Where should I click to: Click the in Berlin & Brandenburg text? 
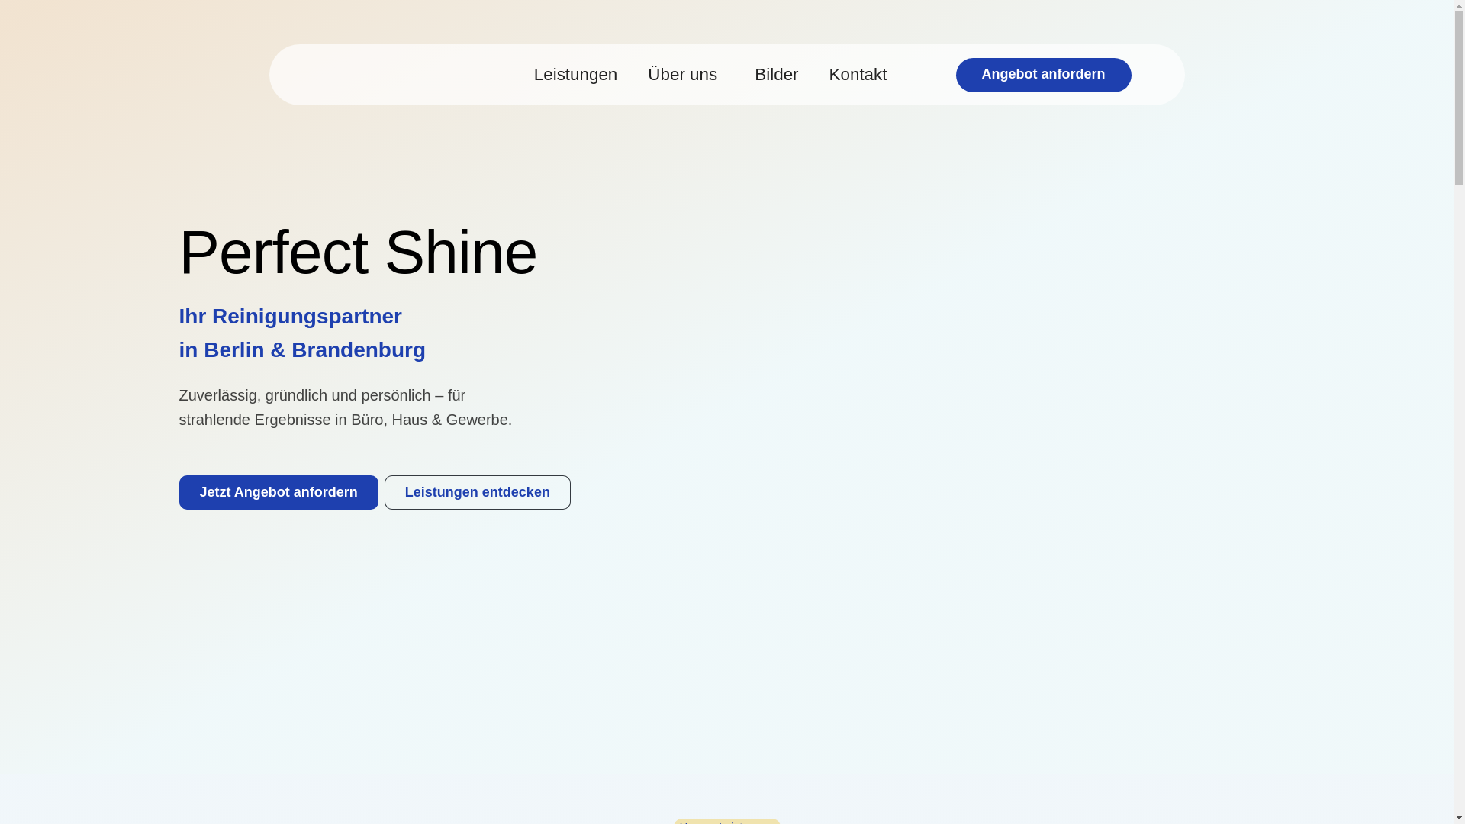pos(301,350)
